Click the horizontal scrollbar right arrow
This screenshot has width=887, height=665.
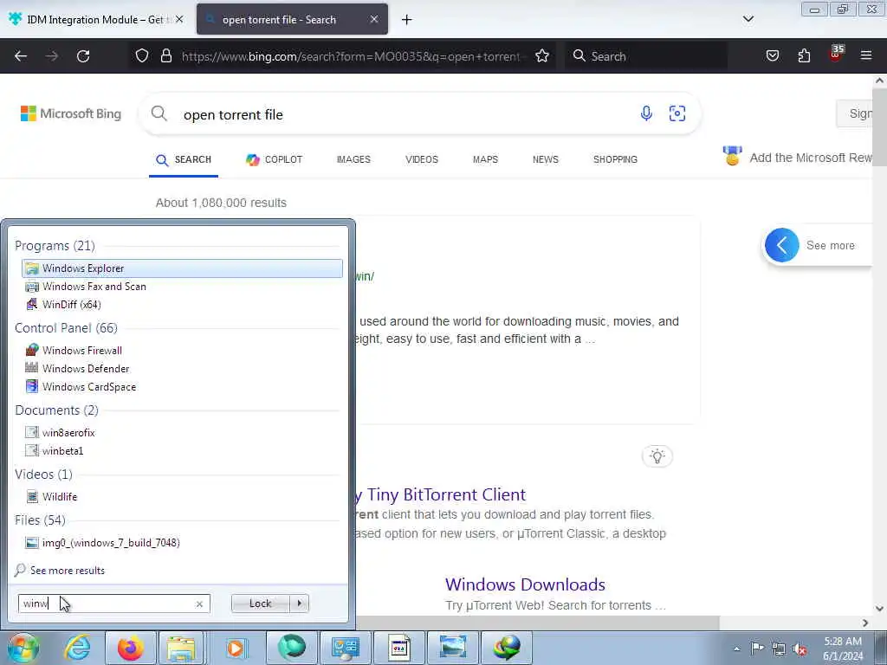coord(865,623)
